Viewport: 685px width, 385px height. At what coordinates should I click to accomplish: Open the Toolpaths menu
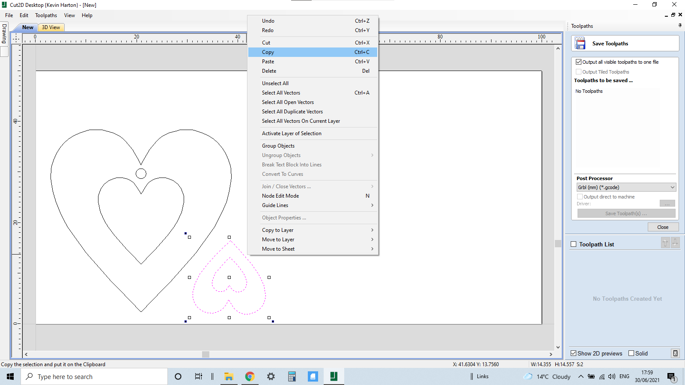[x=46, y=15]
